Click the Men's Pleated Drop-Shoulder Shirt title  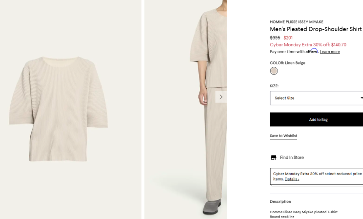coord(316,29)
